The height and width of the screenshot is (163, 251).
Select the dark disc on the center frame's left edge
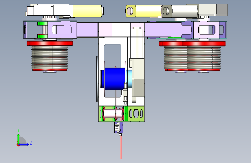[x=97, y=79]
